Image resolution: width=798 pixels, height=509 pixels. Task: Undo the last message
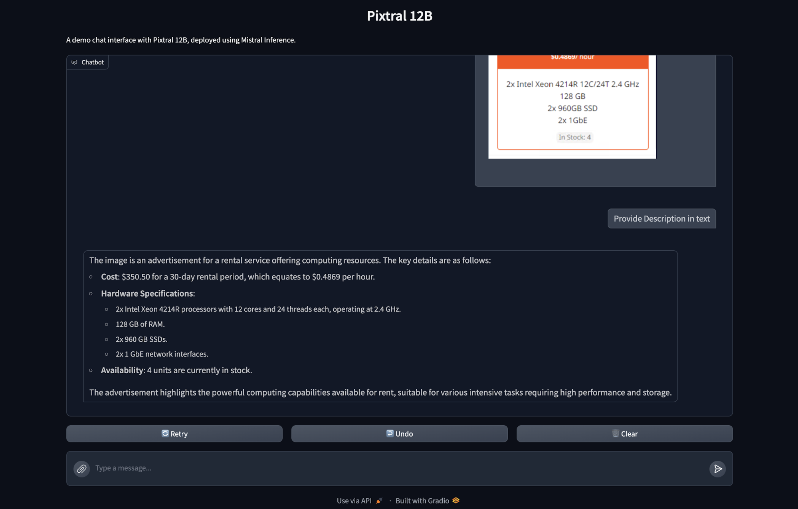pos(399,434)
